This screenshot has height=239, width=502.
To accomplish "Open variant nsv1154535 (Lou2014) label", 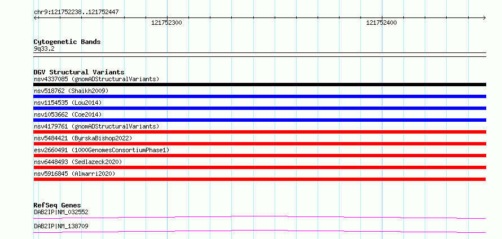I will pos(68,103).
